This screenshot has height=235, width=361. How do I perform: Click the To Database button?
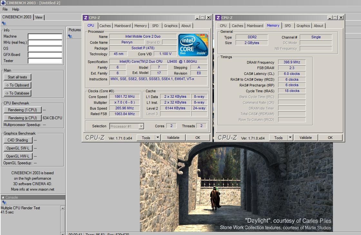click(x=17, y=93)
